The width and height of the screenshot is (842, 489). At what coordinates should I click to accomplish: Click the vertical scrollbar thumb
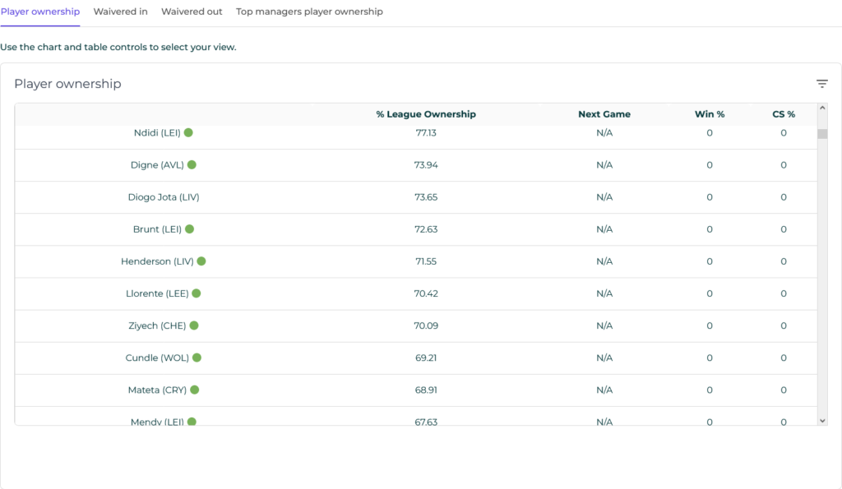click(x=822, y=134)
